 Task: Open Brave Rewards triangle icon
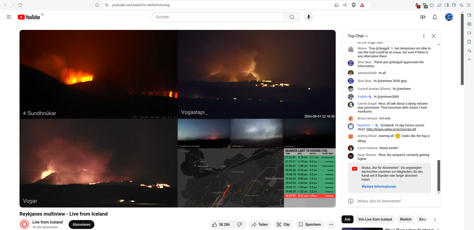pos(362,5)
